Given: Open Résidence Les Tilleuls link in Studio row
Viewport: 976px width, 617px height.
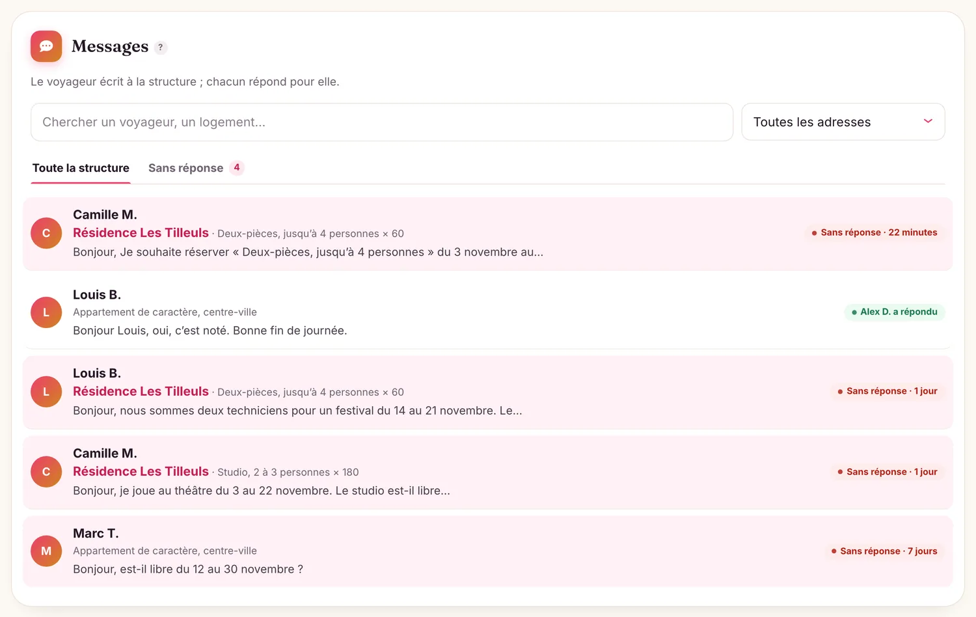Looking at the screenshot, I should (x=141, y=471).
